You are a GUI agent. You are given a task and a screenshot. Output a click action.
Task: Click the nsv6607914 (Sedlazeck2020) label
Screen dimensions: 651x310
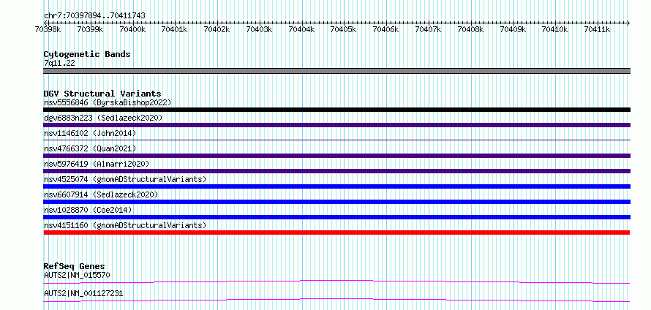pos(101,194)
